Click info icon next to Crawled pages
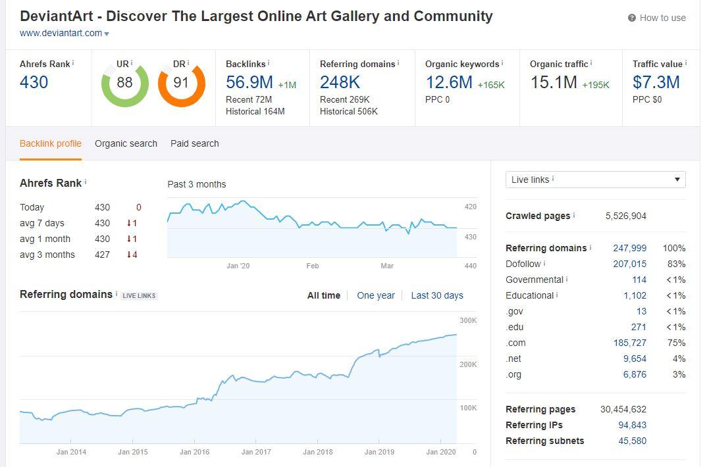The image size is (709, 467). tap(574, 215)
